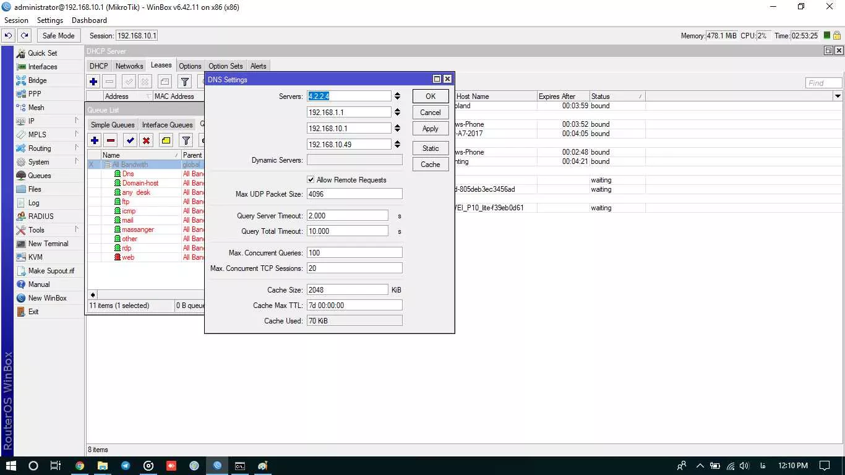Click Make Supout.rif
This screenshot has width=845, height=475.
click(x=51, y=271)
